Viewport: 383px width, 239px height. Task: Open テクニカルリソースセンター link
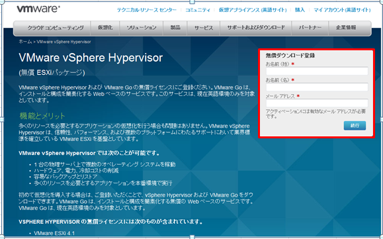(147, 10)
